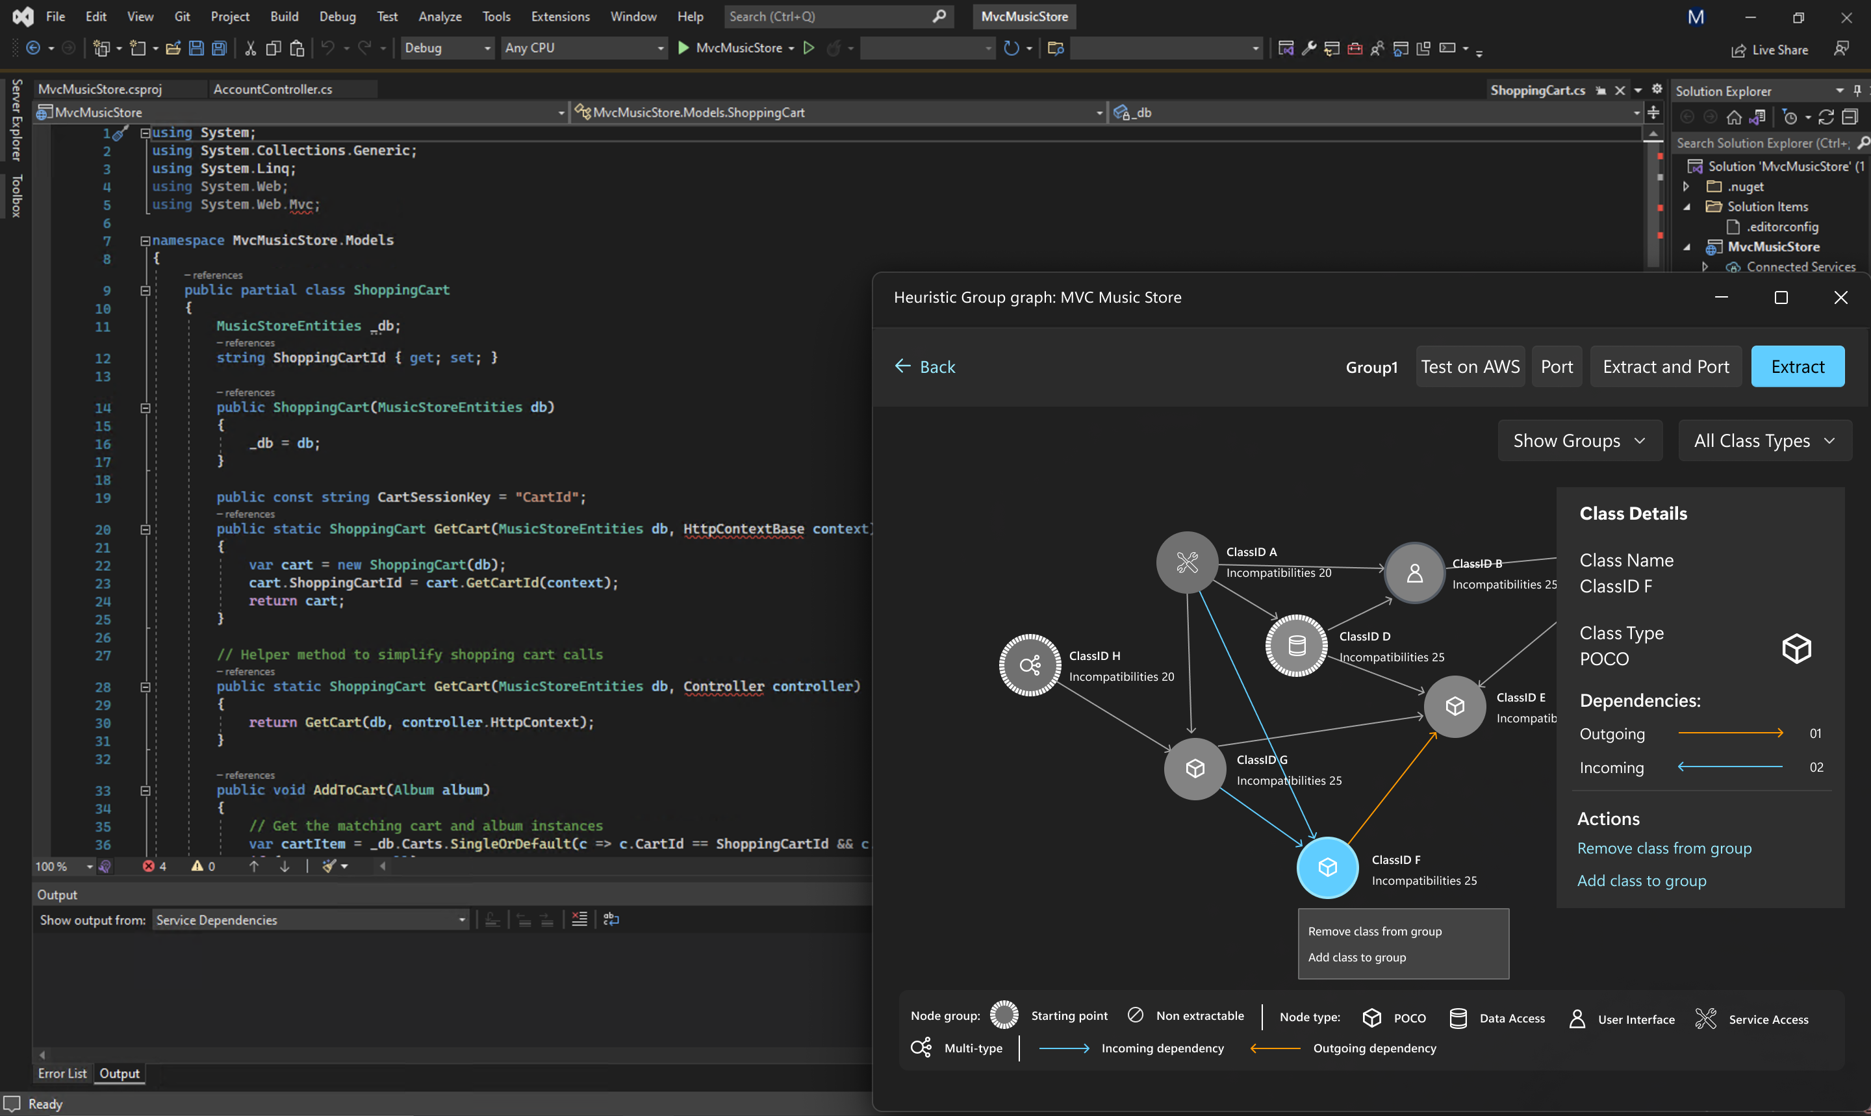Toggle word wrap in Output window

[x=611, y=919]
